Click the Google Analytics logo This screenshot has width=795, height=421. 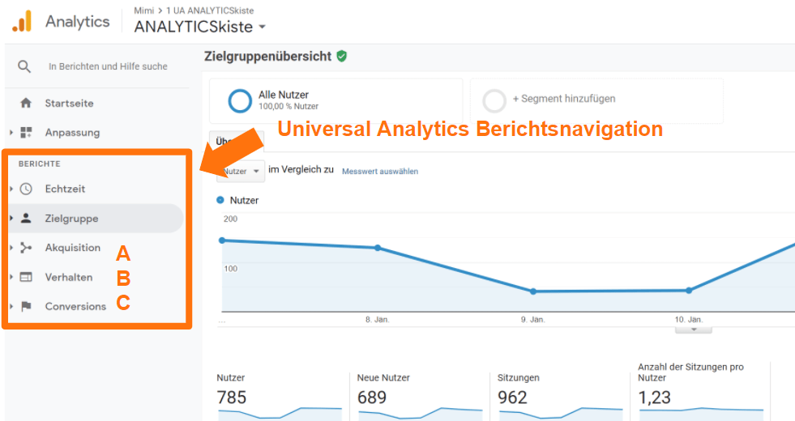tap(22, 21)
